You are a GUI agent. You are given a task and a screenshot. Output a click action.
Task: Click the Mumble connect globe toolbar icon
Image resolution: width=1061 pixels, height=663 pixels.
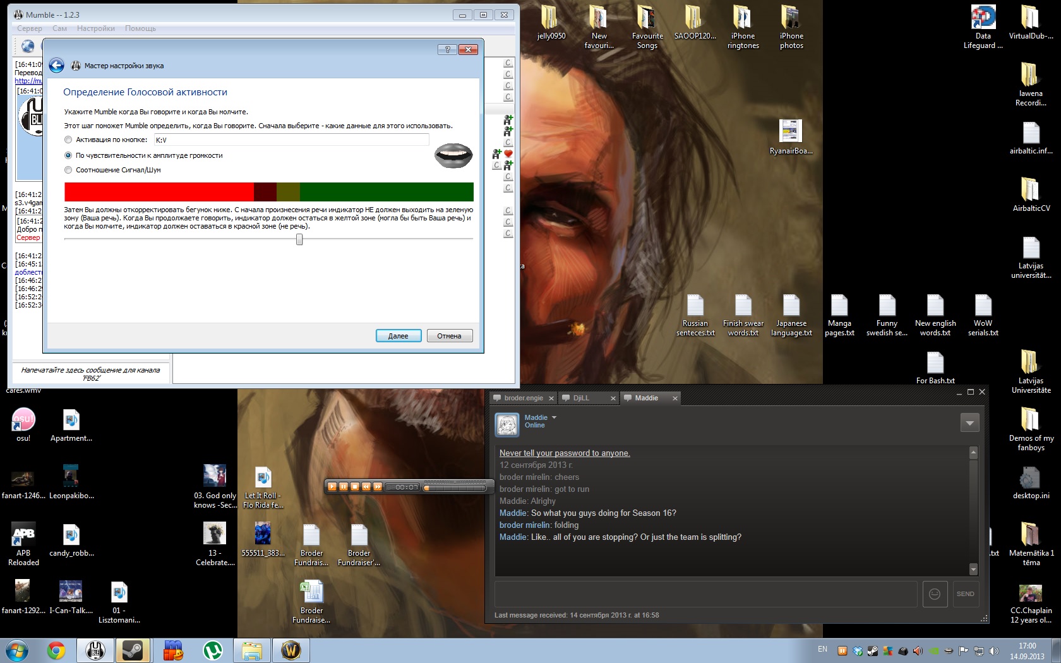(28, 46)
